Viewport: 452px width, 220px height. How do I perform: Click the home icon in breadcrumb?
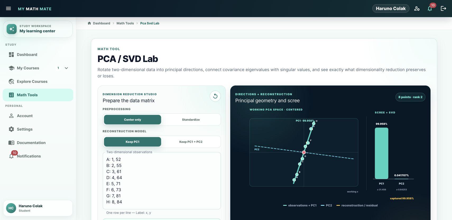[x=89, y=23]
